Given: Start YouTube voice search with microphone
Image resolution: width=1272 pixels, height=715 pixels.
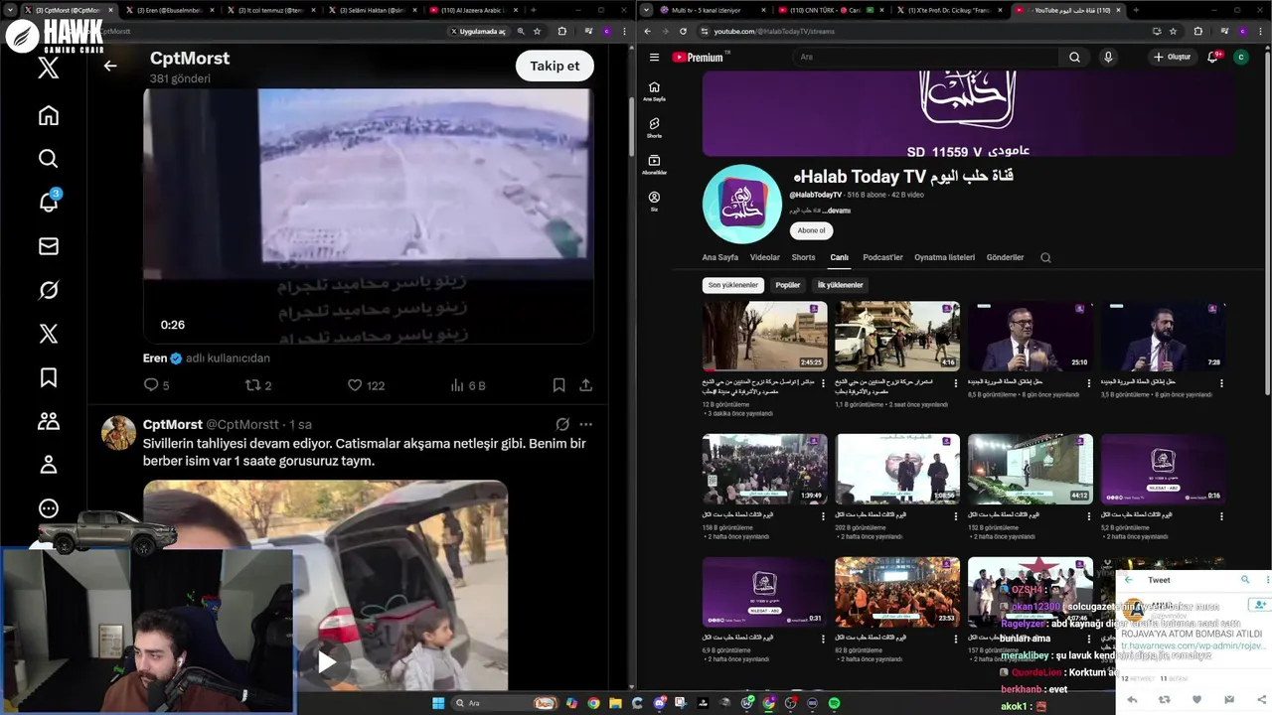Looking at the screenshot, I should (1108, 57).
